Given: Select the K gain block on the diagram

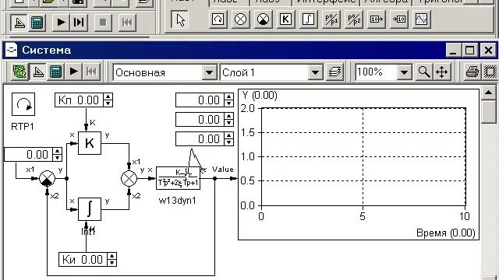Looking at the screenshot, I should point(90,143).
